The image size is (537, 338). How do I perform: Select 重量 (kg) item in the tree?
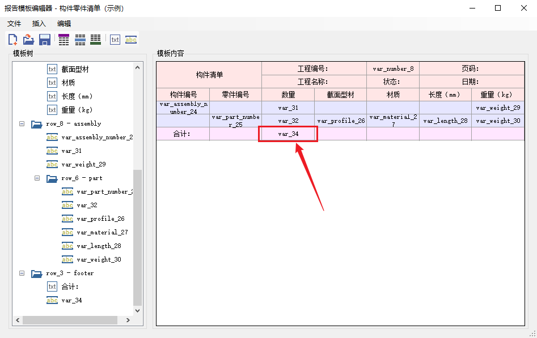coord(77,110)
